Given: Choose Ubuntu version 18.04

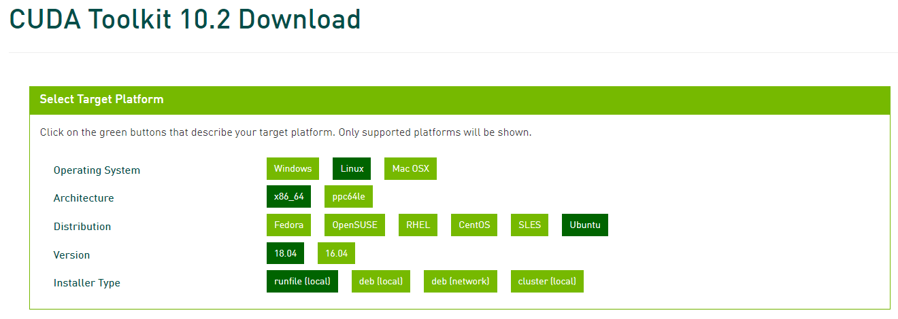Looking at the screenshot, I should (285, 253).
